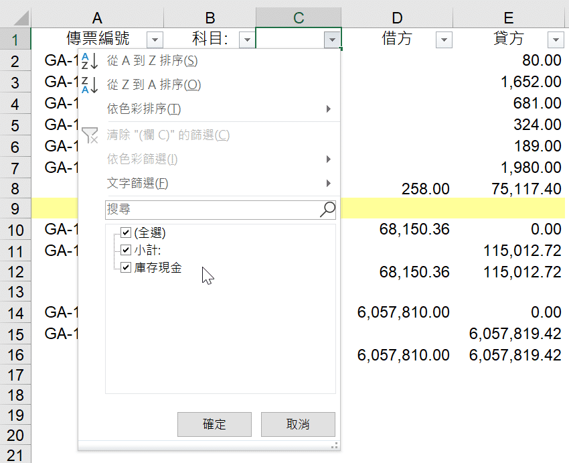
Task: Uncheck the 小計: checkbox
Action: [126, 250]
